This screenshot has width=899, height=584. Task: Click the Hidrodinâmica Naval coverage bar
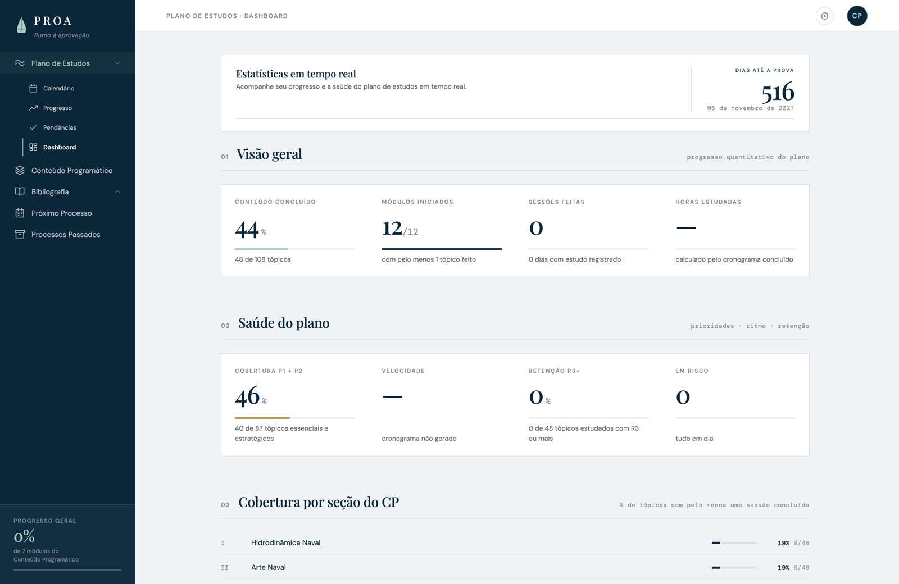point(734,543)
